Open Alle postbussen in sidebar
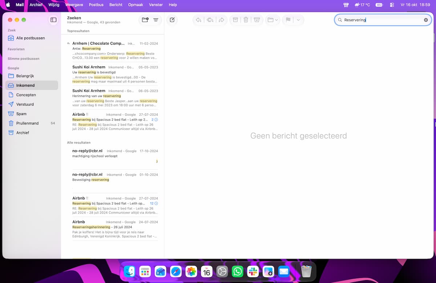436x283 pixels. (32, 38)
